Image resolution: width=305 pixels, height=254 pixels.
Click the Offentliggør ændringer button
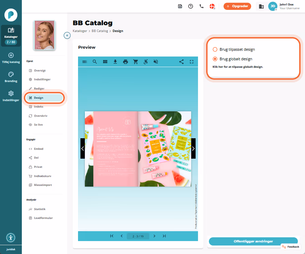click(253, 241)
